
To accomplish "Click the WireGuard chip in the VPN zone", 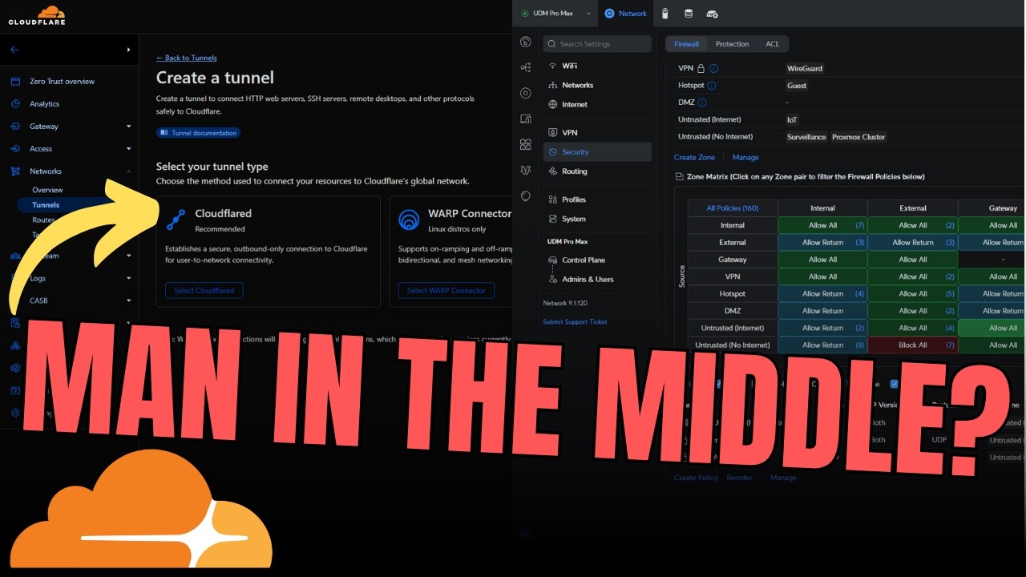I will point(805,69).
